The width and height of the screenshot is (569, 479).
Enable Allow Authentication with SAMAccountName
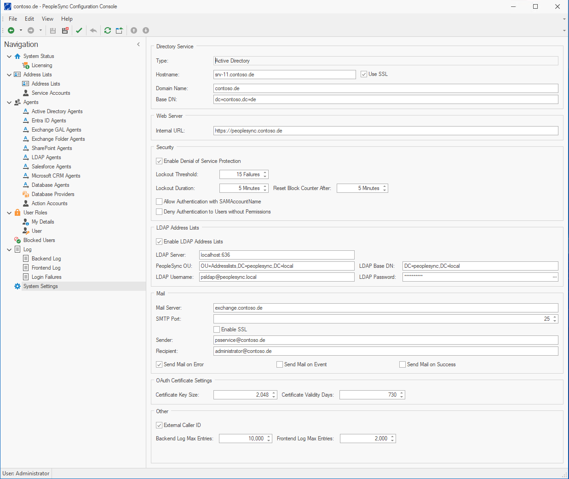tap(159, 202)
